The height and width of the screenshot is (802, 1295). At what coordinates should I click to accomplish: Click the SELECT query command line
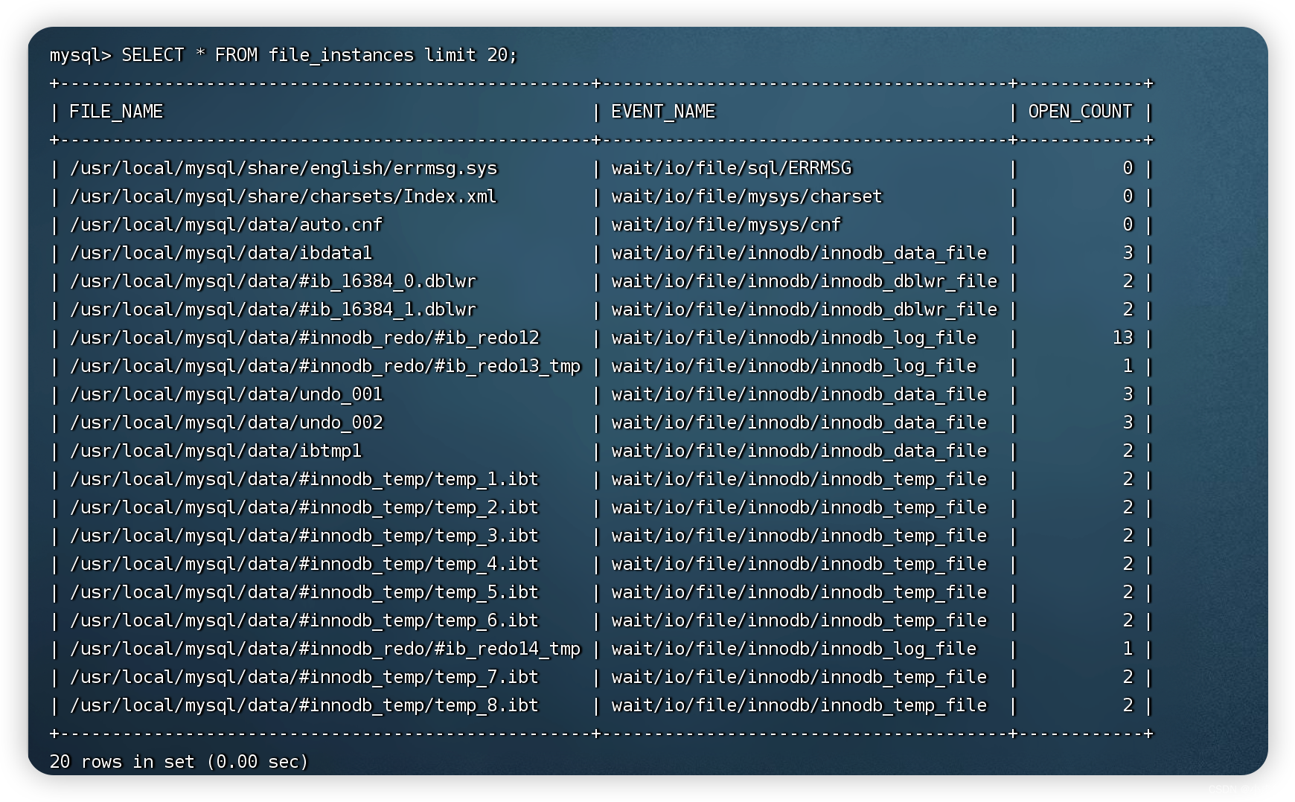[284, 55]
